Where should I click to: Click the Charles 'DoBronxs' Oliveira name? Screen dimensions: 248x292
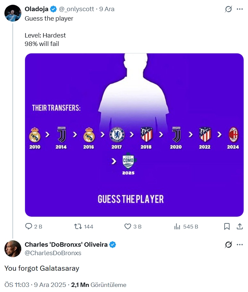66,245
